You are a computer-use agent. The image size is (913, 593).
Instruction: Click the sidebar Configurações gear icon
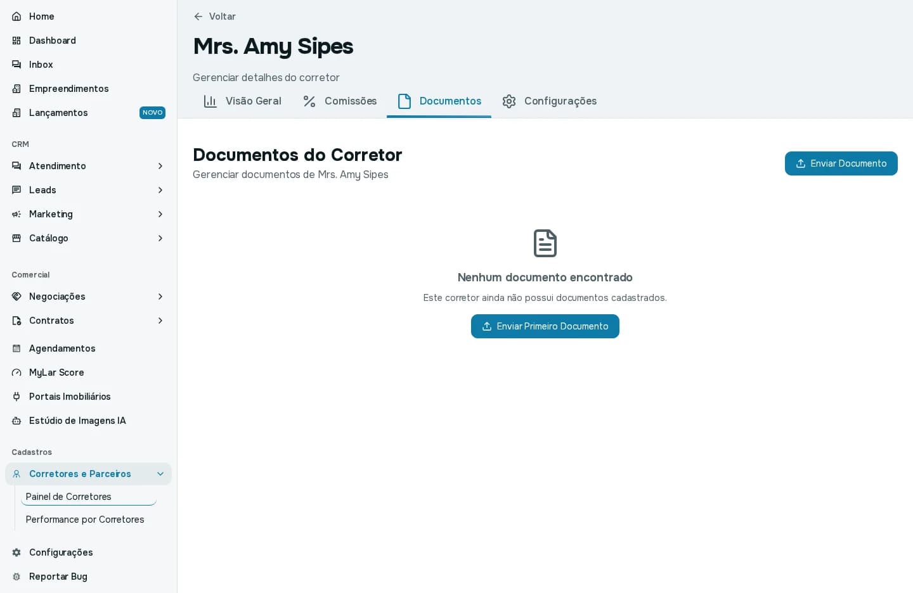(16, 552)
